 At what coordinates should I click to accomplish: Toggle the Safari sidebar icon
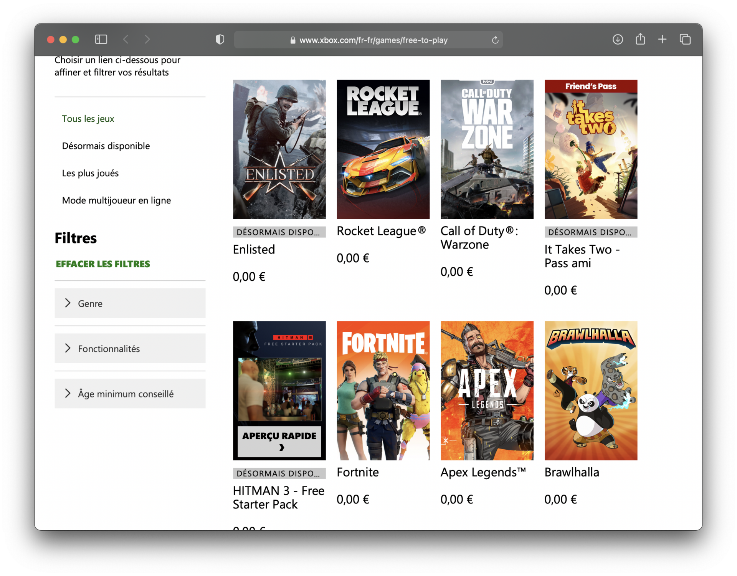(x=101, y=40)
